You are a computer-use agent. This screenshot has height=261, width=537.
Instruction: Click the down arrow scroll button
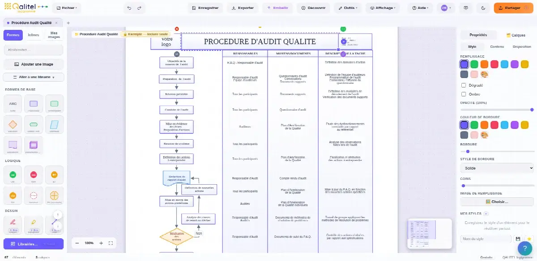tap(58, 226)
